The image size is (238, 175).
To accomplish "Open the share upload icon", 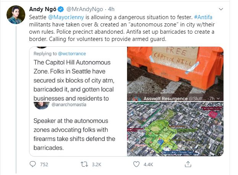I will [188, 164].
